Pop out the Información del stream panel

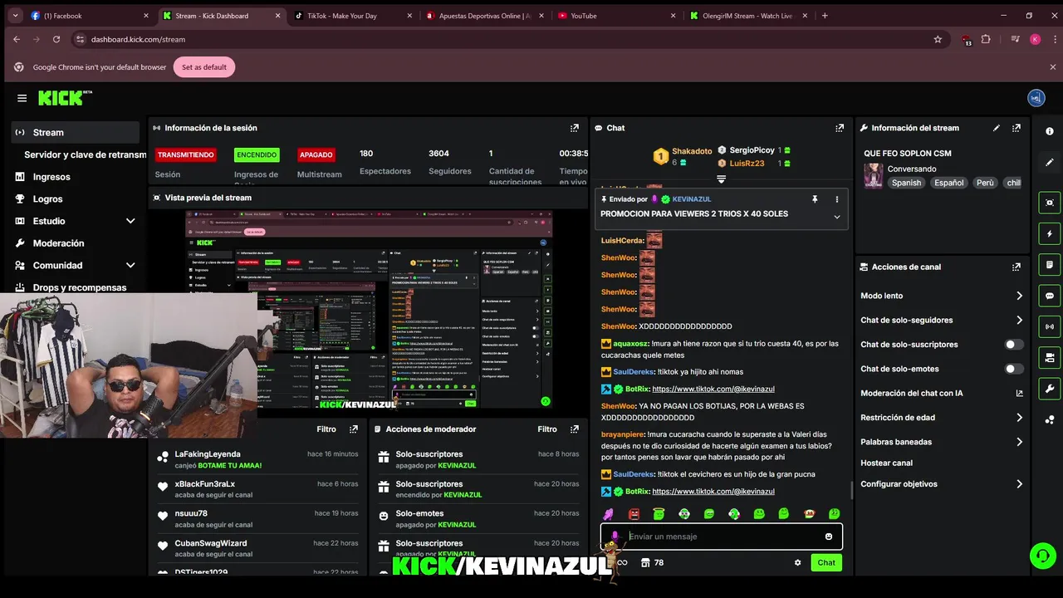1016,128
